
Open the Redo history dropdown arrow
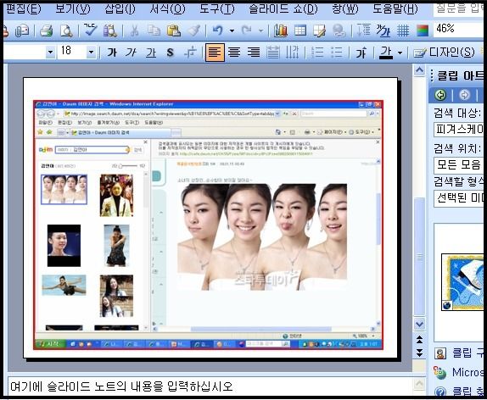tap(261, 31)
